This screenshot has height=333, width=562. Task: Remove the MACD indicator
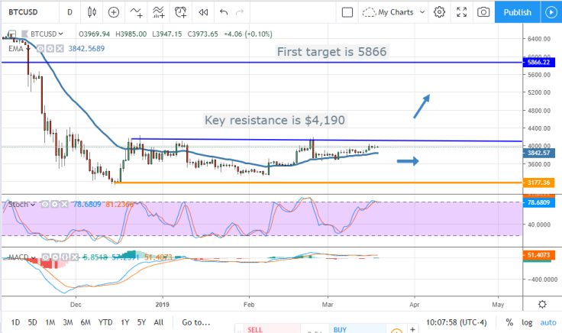coord(74,257)
